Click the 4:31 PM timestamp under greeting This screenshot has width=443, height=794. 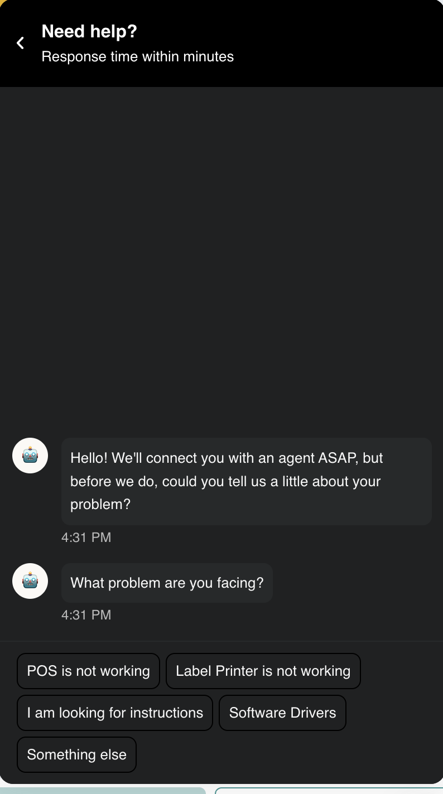click(86, 538)
